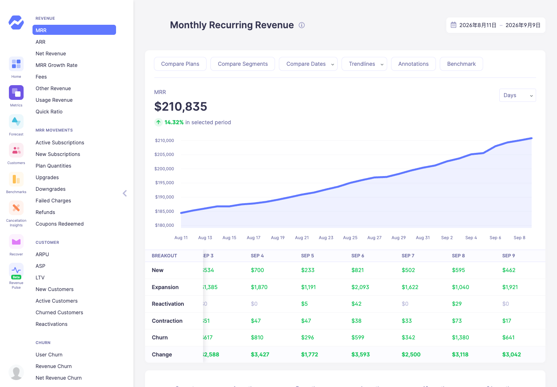Click the $210,835 MRR total
Image resolution: width=557 pixels, height=387 pixels.
tap(181, 106)
